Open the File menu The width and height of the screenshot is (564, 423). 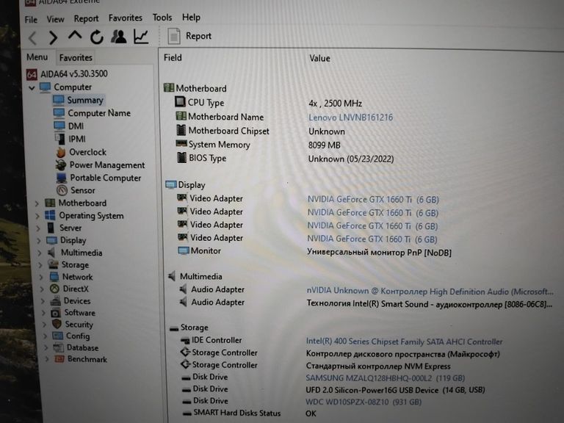tap(31, 19)
